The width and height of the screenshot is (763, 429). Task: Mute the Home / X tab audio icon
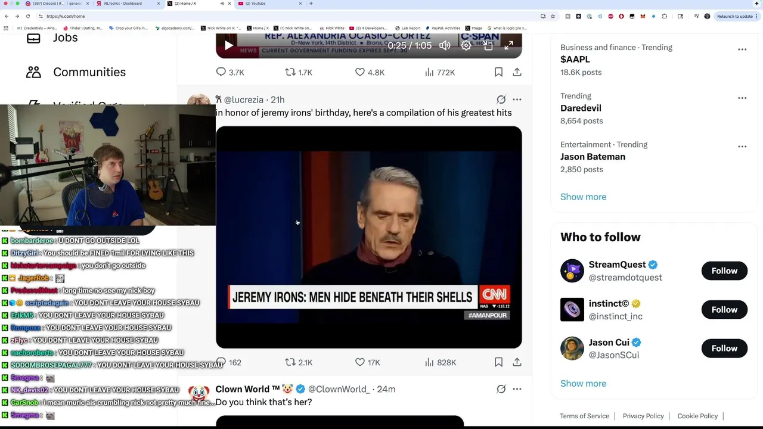point(222,4)
